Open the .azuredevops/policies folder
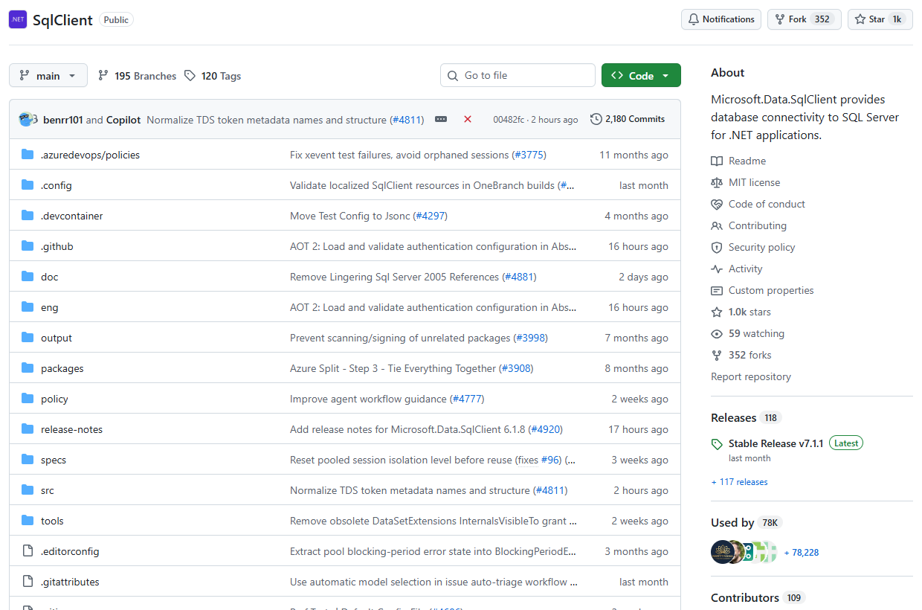Screen dimensions: 922x610 90,155
